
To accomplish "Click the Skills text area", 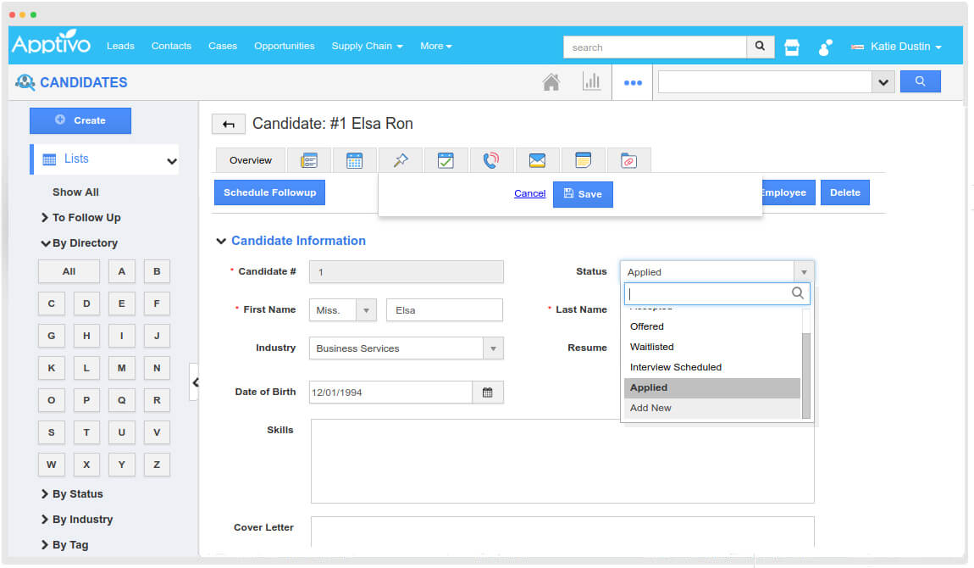I will tap(562, 460).
